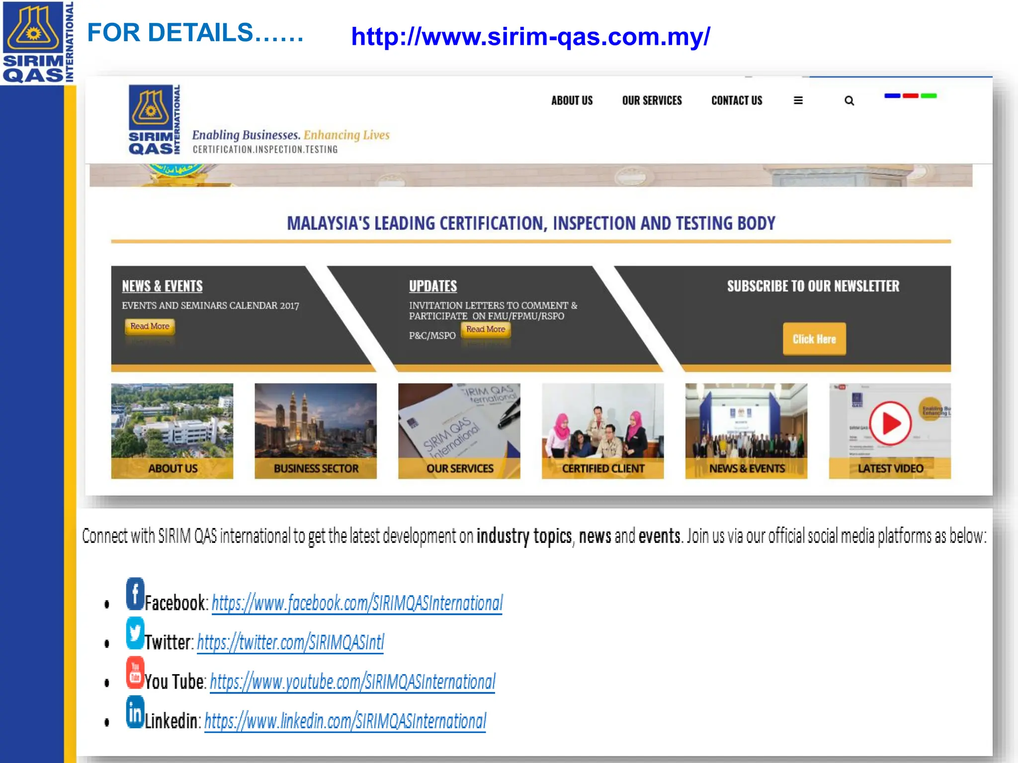Image resolution: width=1018 pixels, height=763 pixels.
Task: Click Read More under News & Events
Action: click(150, 326)
